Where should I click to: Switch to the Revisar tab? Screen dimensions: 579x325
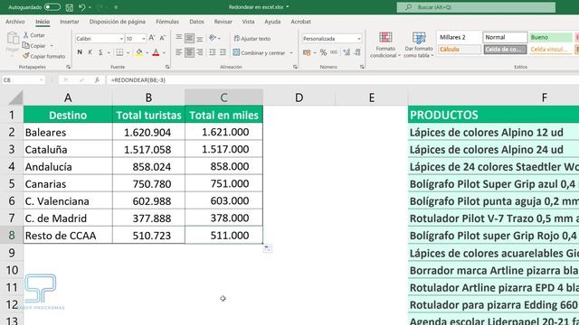pyautogui.click(x=223, y=22)
